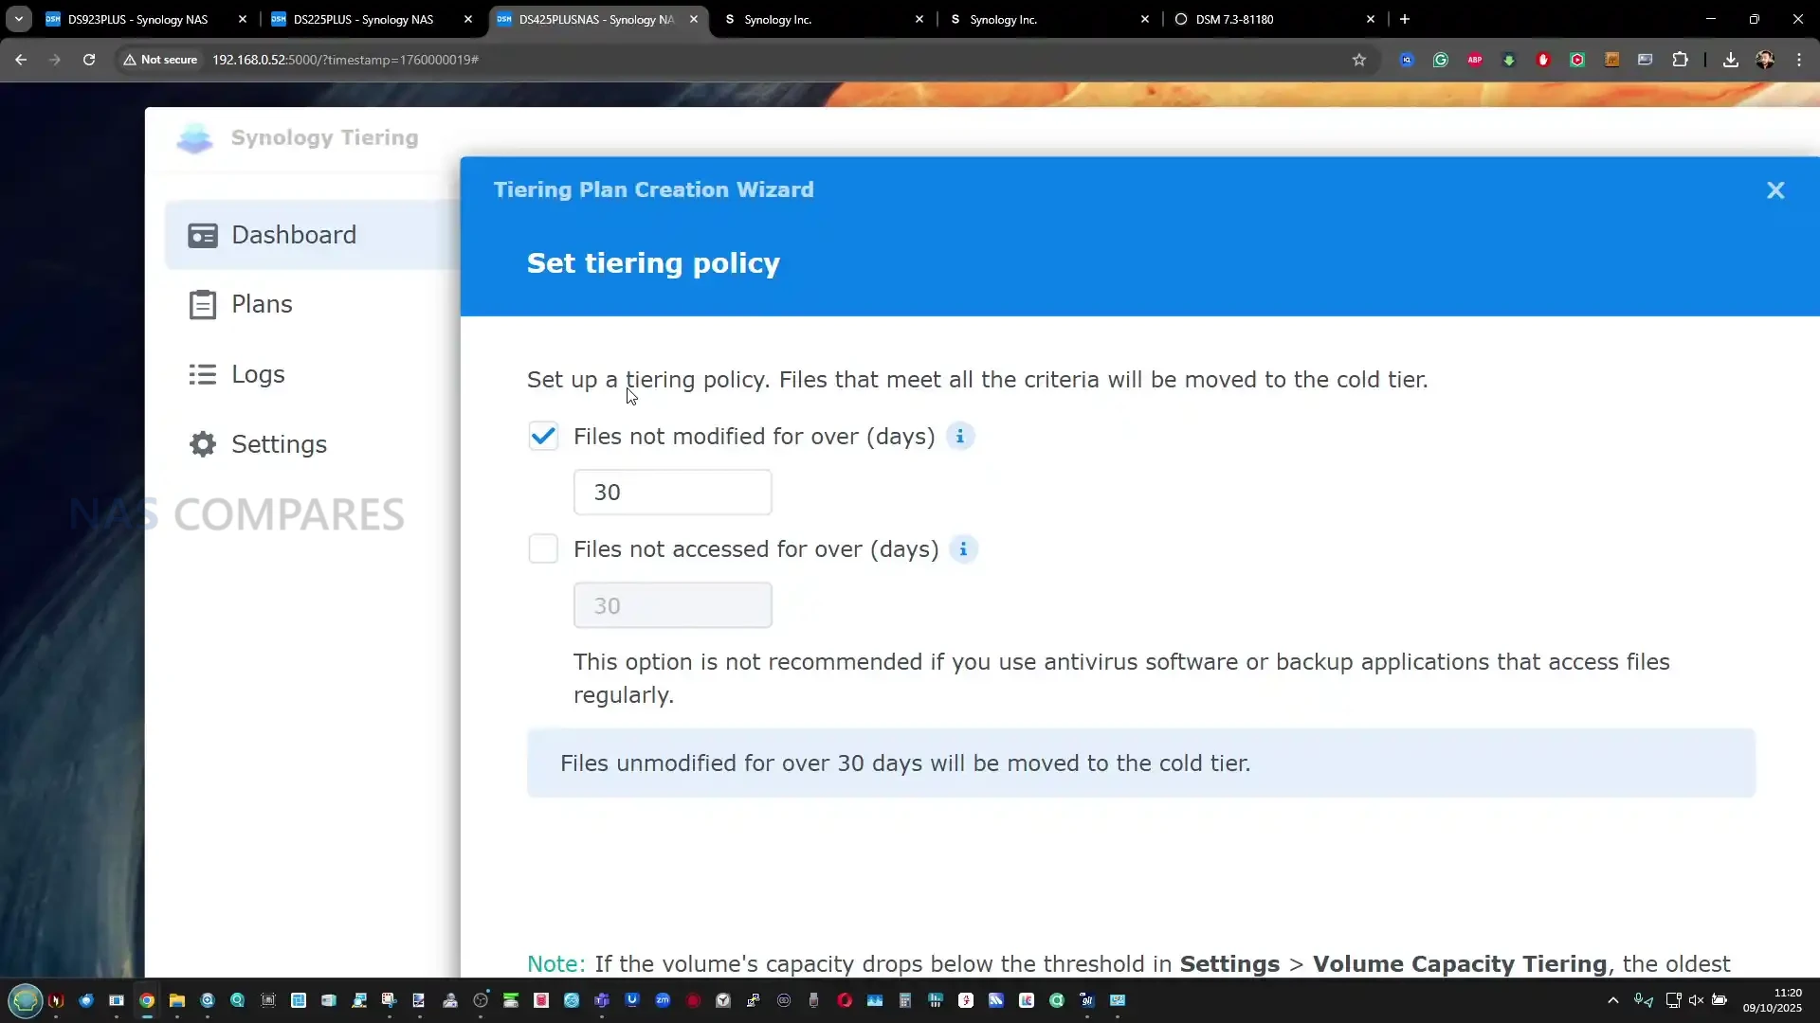Switch to the DS923PLUS Synology NAS tab
This screenshot has height=1023, width=1820.
coord(137,19)
